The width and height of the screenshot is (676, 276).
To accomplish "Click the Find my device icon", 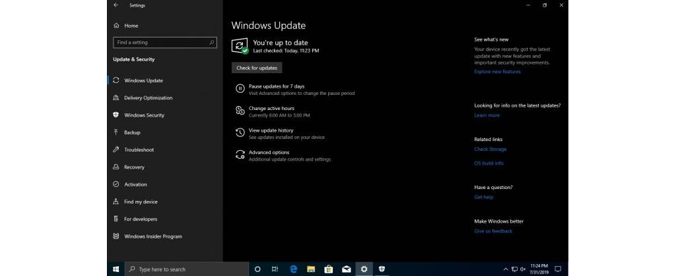I will tap(116, 201).
